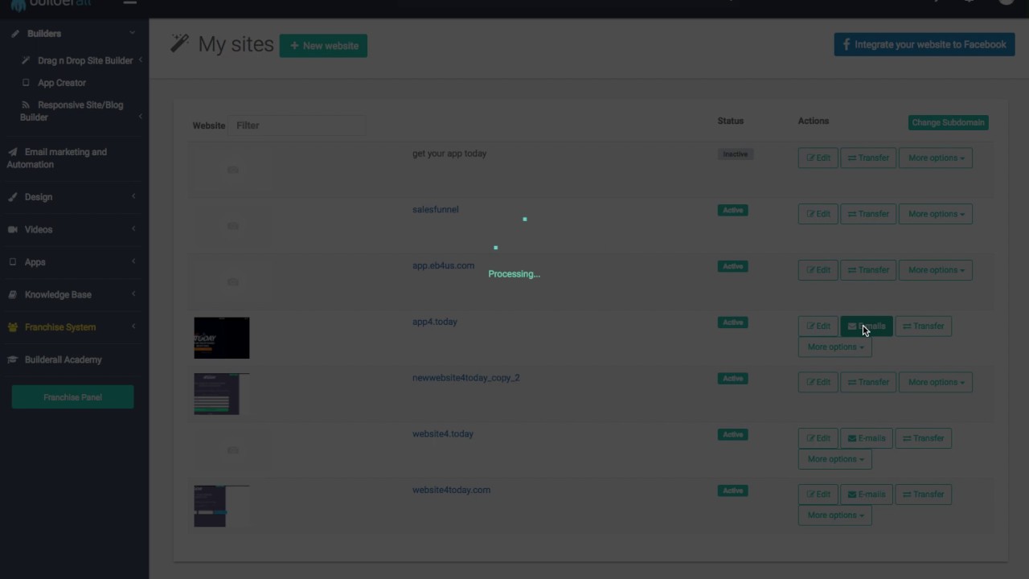The image size is (1029, 579).
Task: Open E-mails for website4today.com
Action: coord(867,495)
